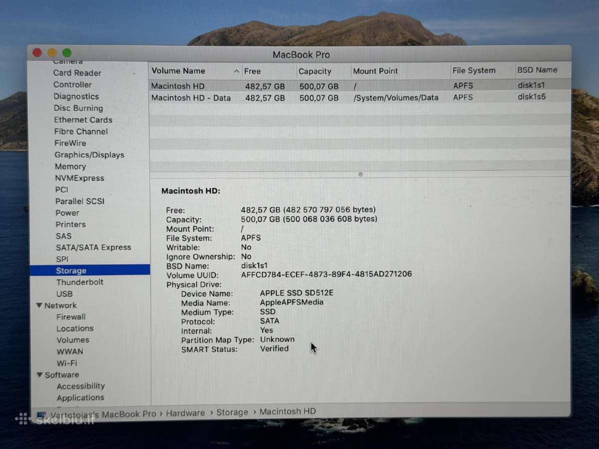Click the yellow minimize window button

pos(52,53)
